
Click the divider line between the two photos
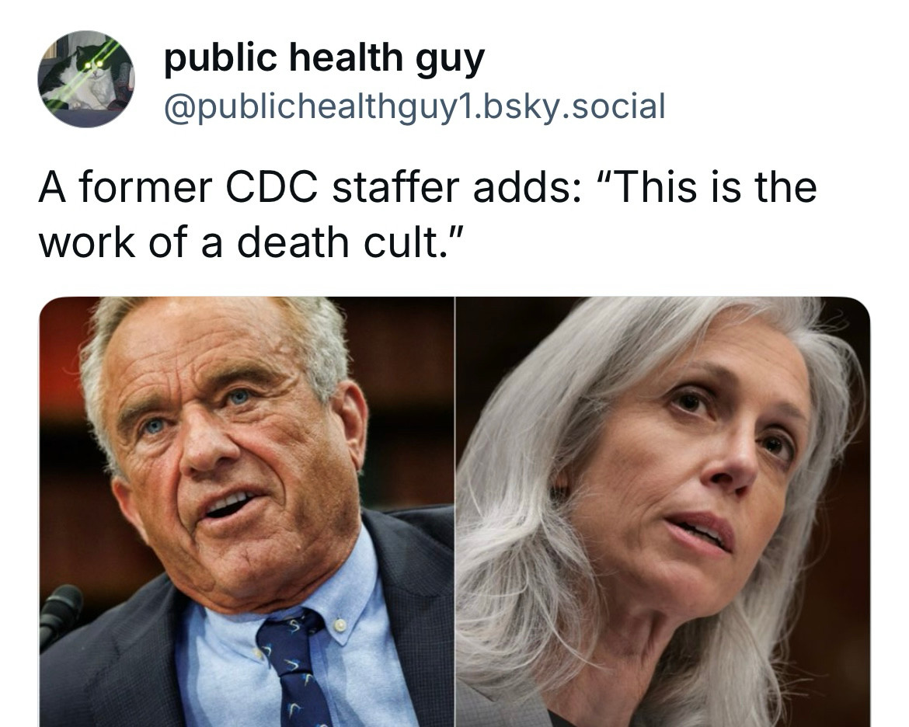click(455, 511)
